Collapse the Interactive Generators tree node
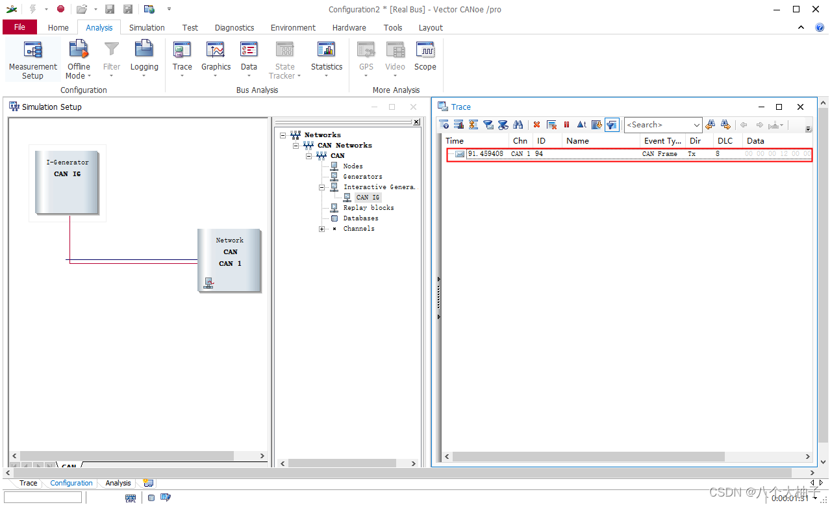Viewport: 830px width, 505px height. point(321,187)
